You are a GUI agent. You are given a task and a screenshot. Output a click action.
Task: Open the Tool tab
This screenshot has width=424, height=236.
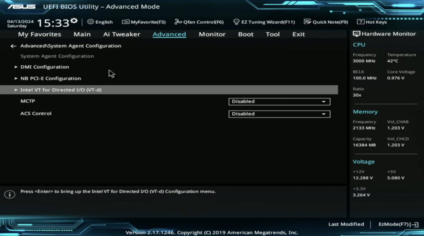(x=273, y=34)
